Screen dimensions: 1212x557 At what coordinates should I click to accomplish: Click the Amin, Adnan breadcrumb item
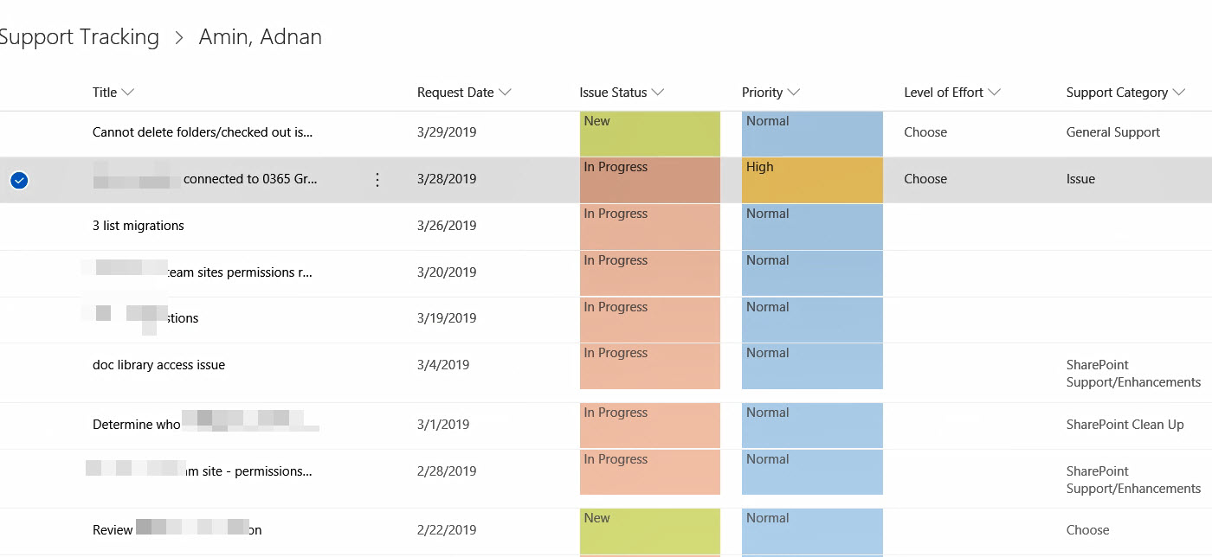[260, 36]
